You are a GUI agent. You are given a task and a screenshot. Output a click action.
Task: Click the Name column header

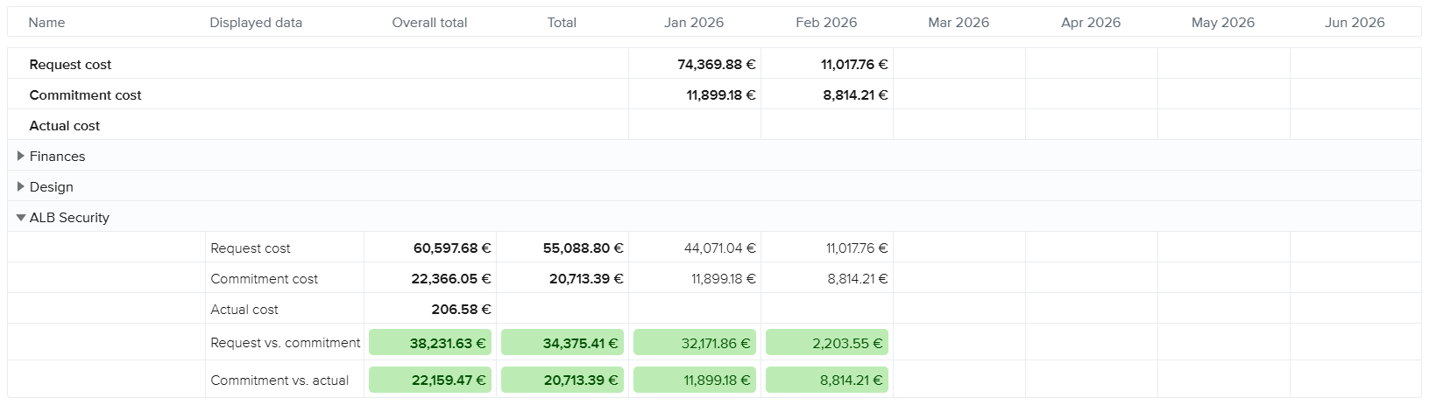pos(46,23)
